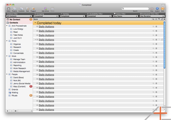
Task: Click the Contexts toolbar icon
Action: (21, 9)
